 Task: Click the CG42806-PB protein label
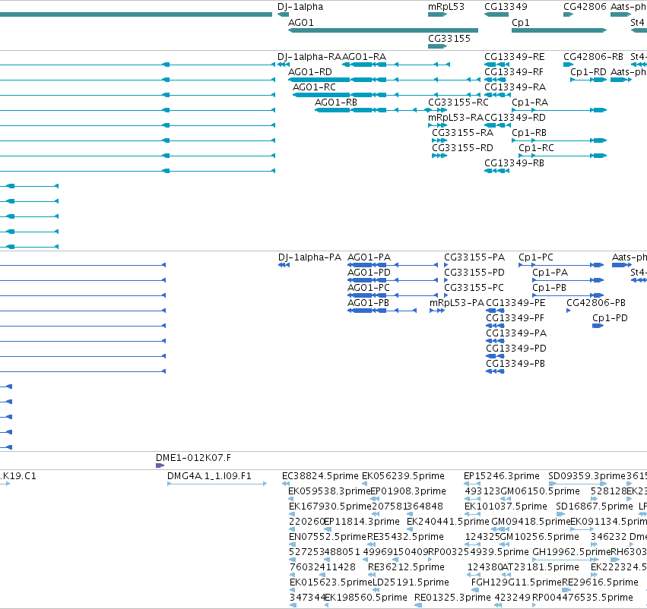596,303
